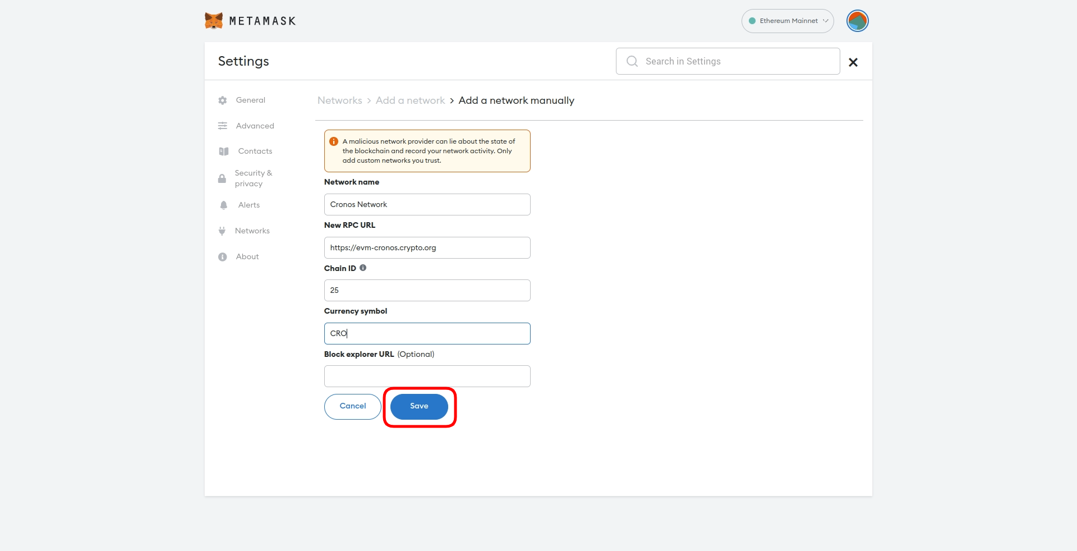Click the About info icon
Screen dimensions: 1077x551
[223, 257]
